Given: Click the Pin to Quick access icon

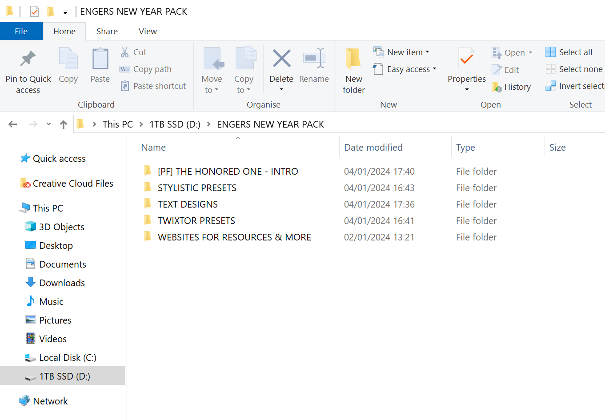Looking at the screenshot, I should 28,59.
